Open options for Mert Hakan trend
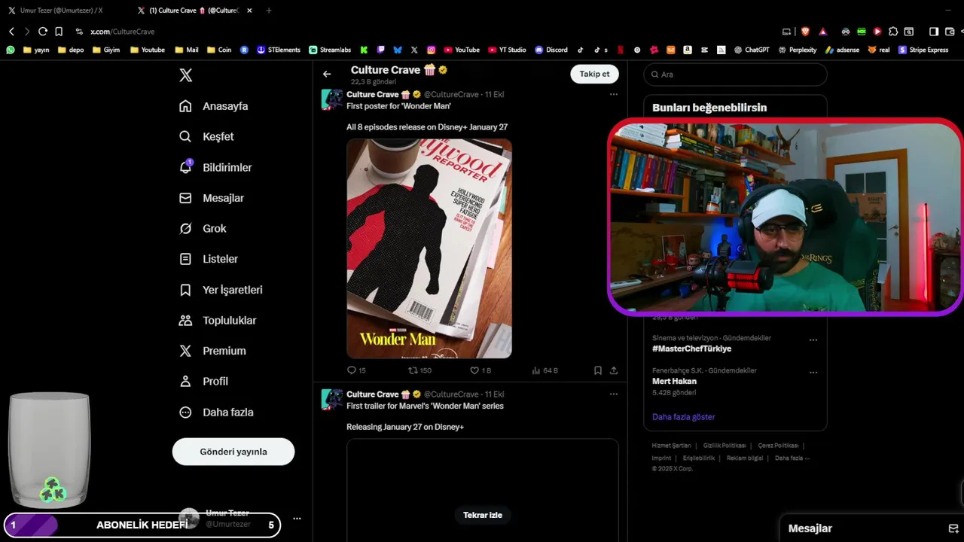This screenshot has width=964, height=542. click(x=813, y=373)
